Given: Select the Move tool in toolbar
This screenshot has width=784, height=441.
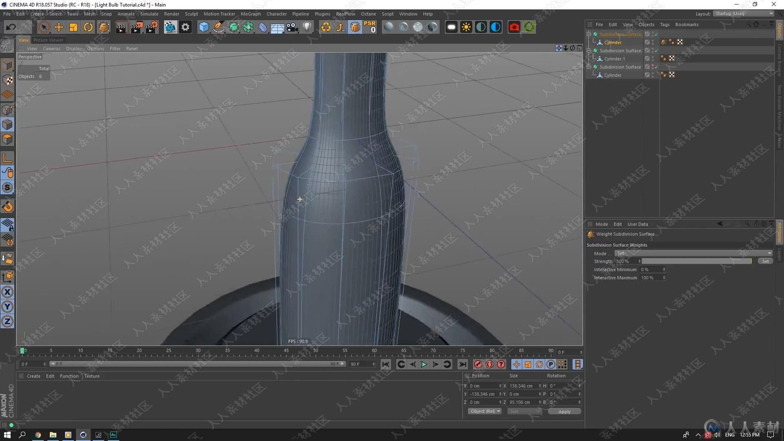Looking at the screenshot, I should 59,27.
